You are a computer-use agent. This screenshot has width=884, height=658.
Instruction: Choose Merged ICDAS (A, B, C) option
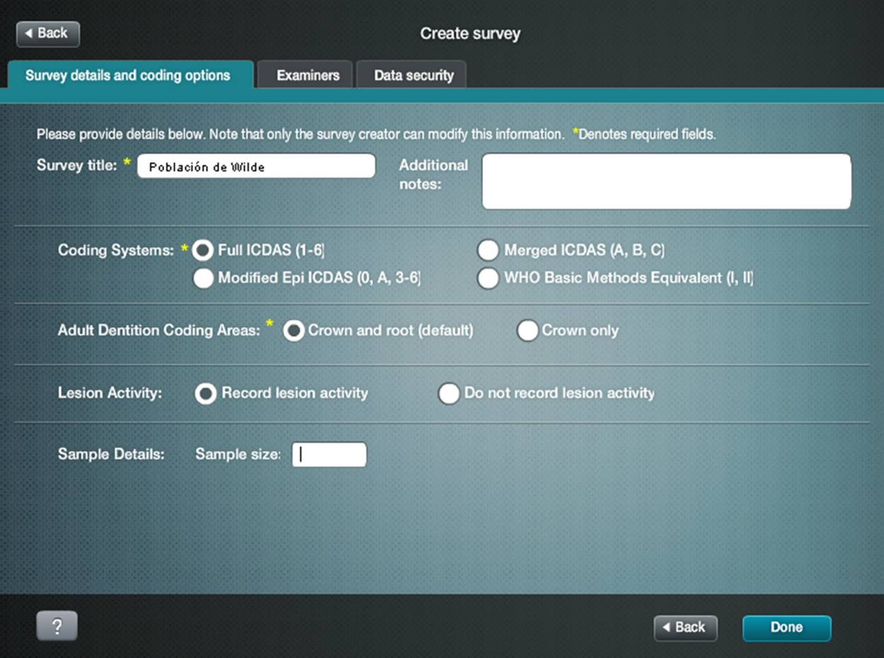click(x=488, y=250)
